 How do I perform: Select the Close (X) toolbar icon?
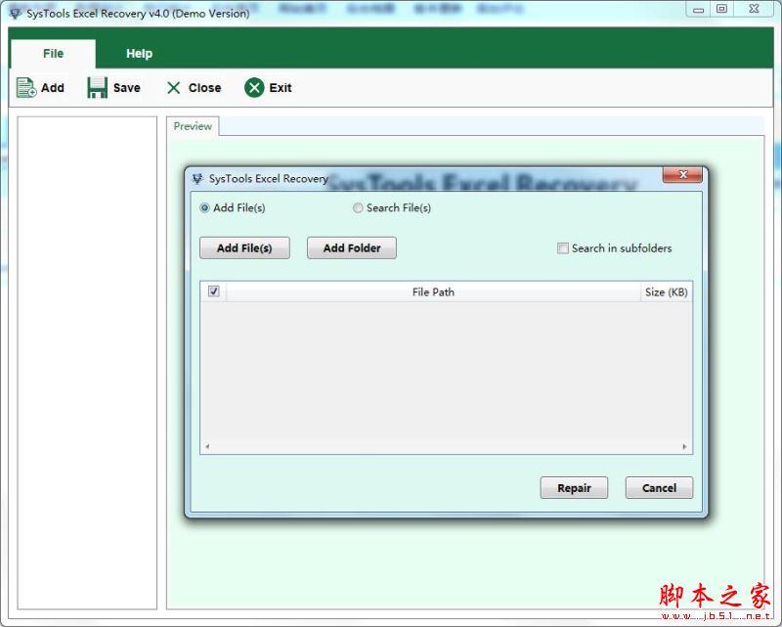pos(173,87)
